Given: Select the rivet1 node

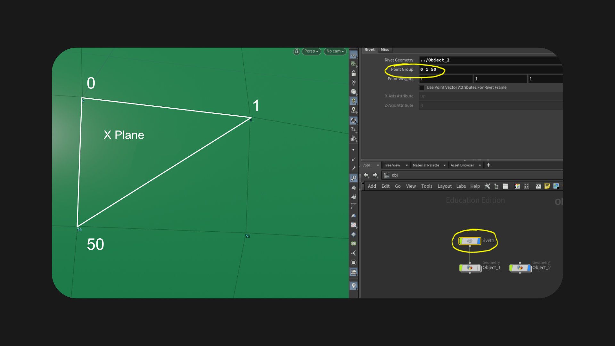Looking at the screenshot, I should [x=470, y=241].
